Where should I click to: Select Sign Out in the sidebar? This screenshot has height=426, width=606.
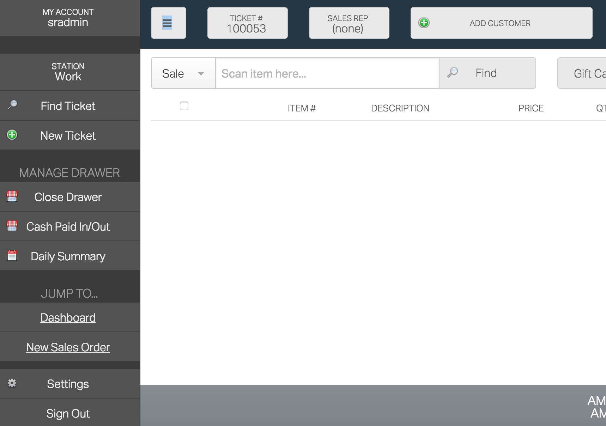[68, 413]
